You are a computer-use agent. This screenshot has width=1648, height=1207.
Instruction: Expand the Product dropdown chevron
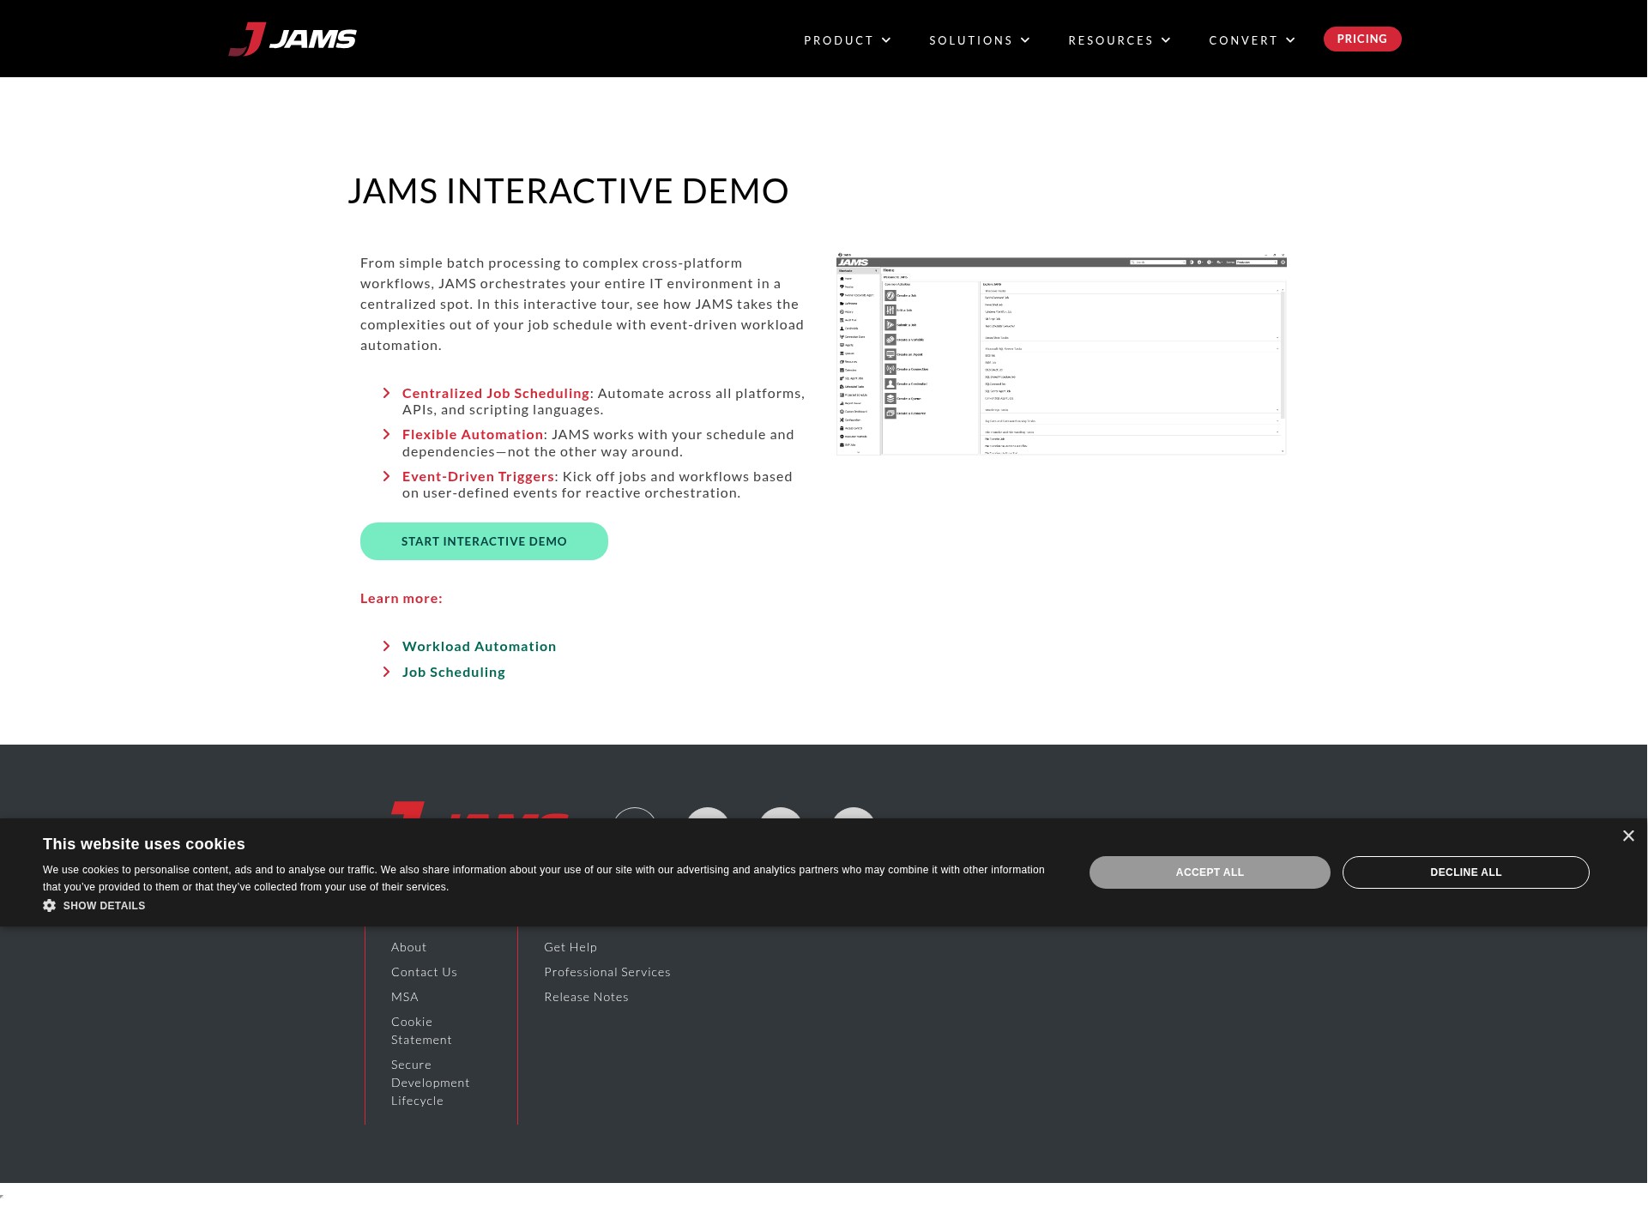pos(886,40)
